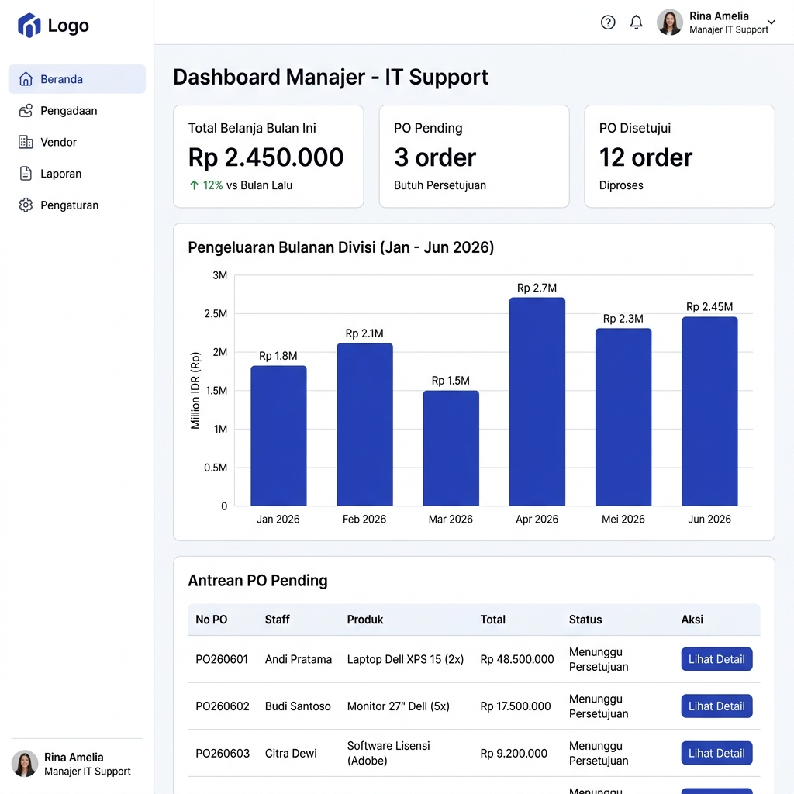Select the Mar 2026 bar in chart

tap(451, 448)
